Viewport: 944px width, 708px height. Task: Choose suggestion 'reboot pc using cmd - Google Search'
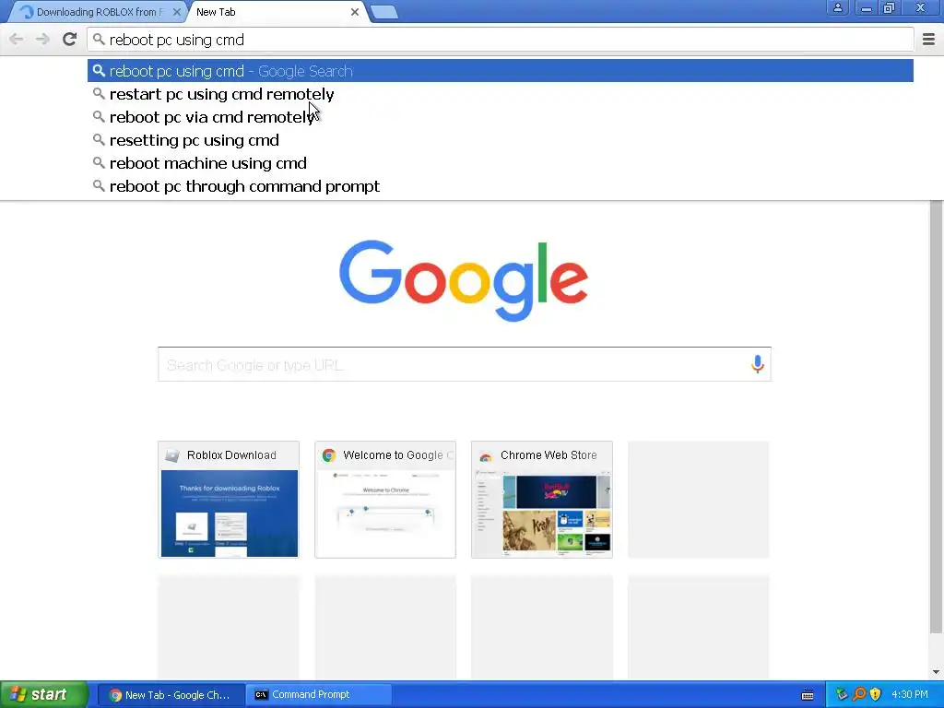501,71
